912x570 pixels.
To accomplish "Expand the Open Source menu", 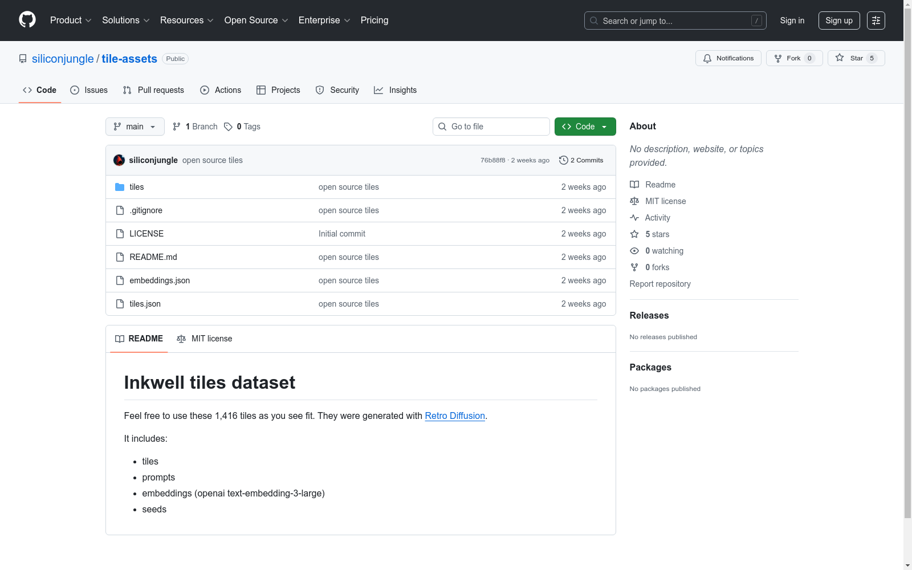I will 256,21.
